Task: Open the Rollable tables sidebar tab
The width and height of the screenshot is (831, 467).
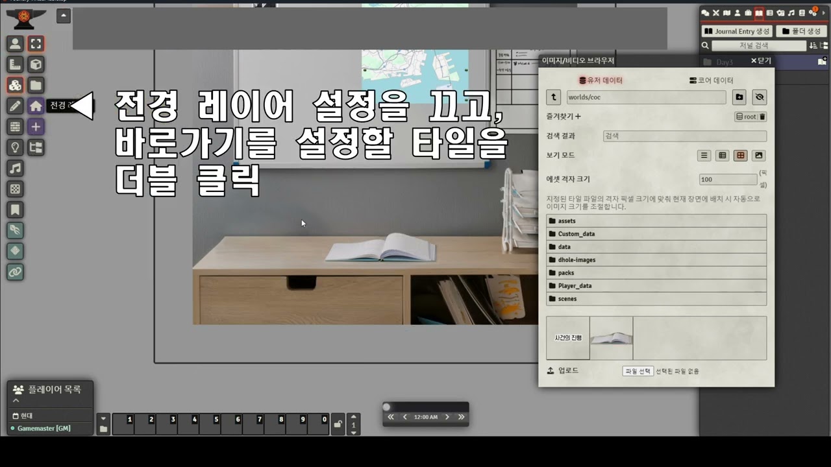Action: pyautogui.click(x=769, y=13)
